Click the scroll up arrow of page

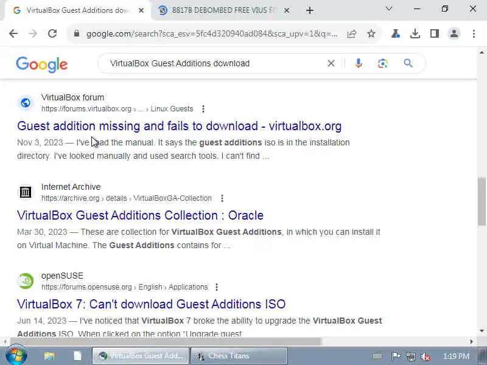tap(482, 52)
